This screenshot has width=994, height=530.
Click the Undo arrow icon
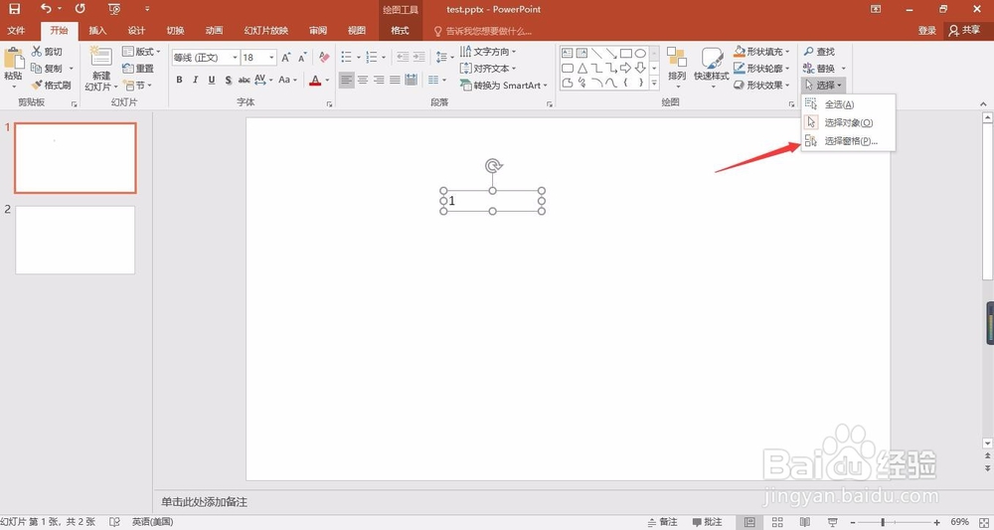pos(47,9)
